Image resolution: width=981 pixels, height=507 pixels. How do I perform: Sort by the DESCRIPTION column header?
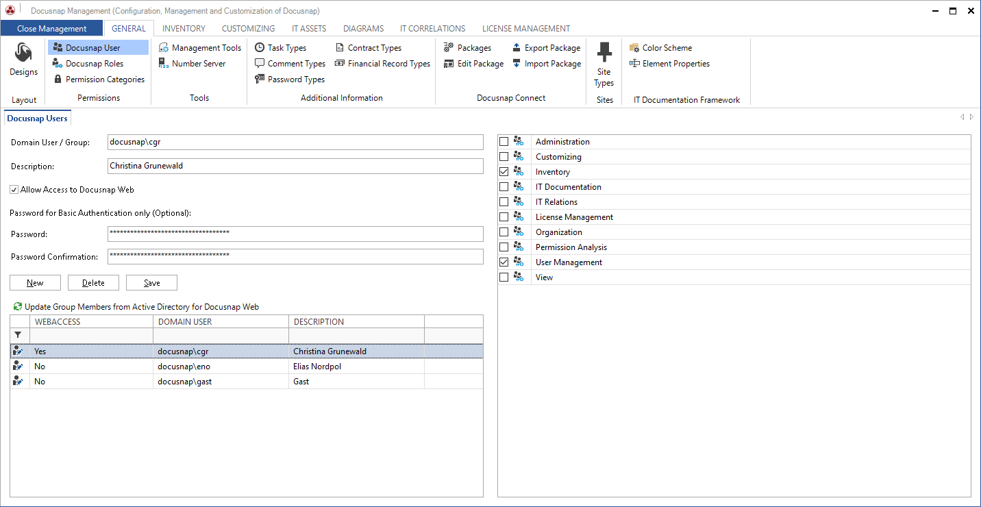357,321
